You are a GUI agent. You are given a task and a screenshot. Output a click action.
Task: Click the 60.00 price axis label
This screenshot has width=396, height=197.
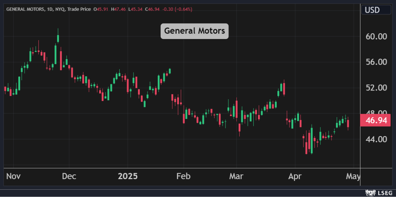(x=376, y=36)
